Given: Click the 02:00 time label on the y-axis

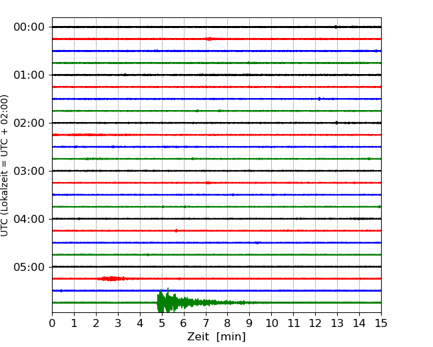Looking at the screenshot, I should pos(29,123).
